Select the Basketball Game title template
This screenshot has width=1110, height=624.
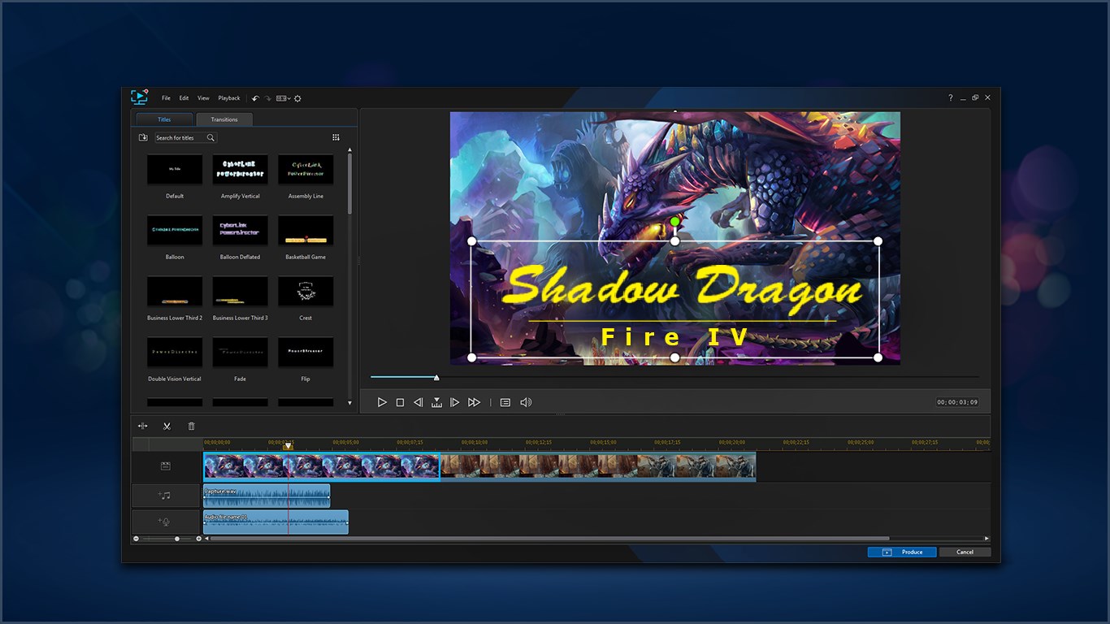tap(306, 230)
